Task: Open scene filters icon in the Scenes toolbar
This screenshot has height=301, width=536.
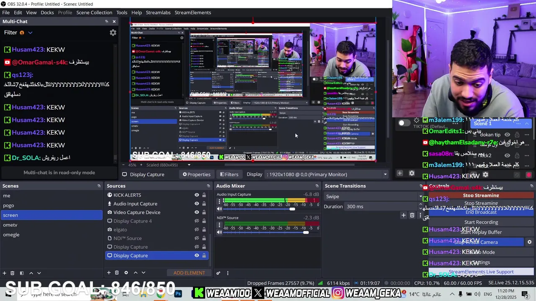Action: 22,273
